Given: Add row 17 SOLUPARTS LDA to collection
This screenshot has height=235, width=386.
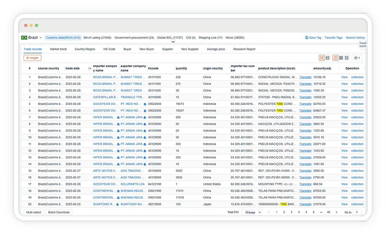Looking at the screenshot, I should (357, 184).
